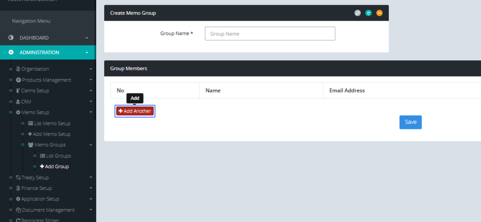Click the blue Save button
The image size is (481, 222).
[x=410, y=122]
